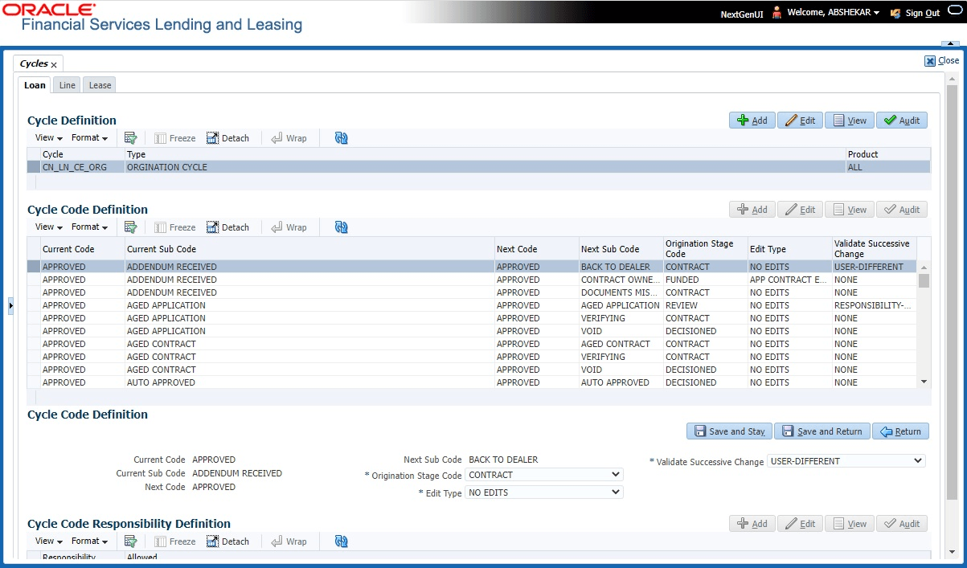Open the Welcome, ABSHEKAR user menu
This screenshot has width=967, height=568.
[833, 14]
